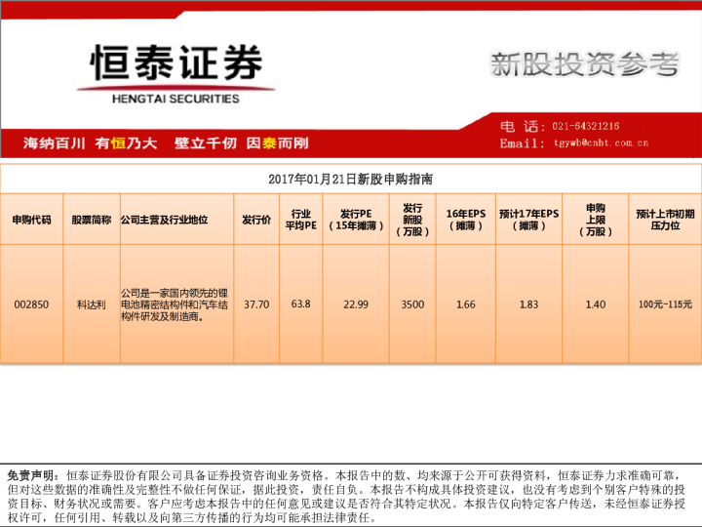This screenshot has height=527, width=702.
Task: Click the 申购代码 column header
Action: coord(31,220)
